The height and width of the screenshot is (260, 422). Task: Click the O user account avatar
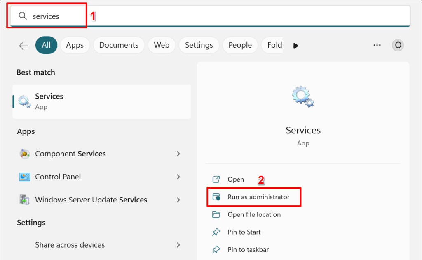(398, 45)
